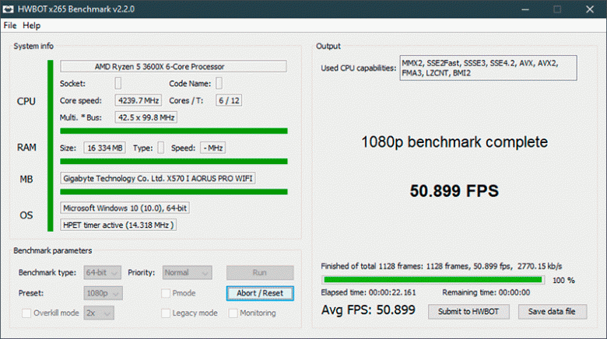Click the 50.899 FPS result text
The width and height of the screenshot is (607, 339).
pyautogui.click(x=454, y=190)
